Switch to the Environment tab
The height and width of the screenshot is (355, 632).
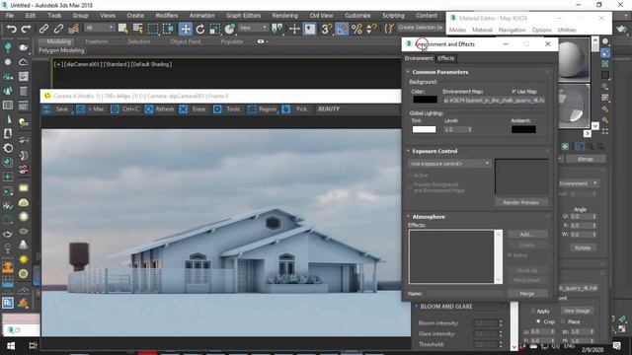point(419,58)
